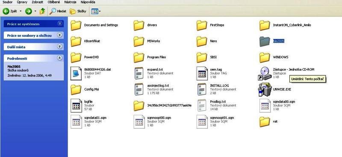The height and width of the screenshot is (157, 342).
Task: Click the Podrobnosti header text
Action: 17,58
